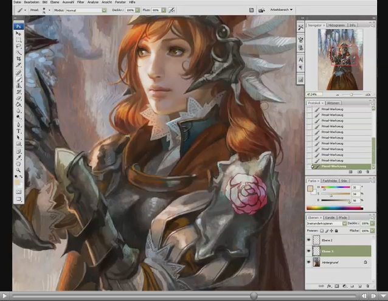
Task: Select the Crop tool
Action: pyautogui.click(x=18, y=58)
